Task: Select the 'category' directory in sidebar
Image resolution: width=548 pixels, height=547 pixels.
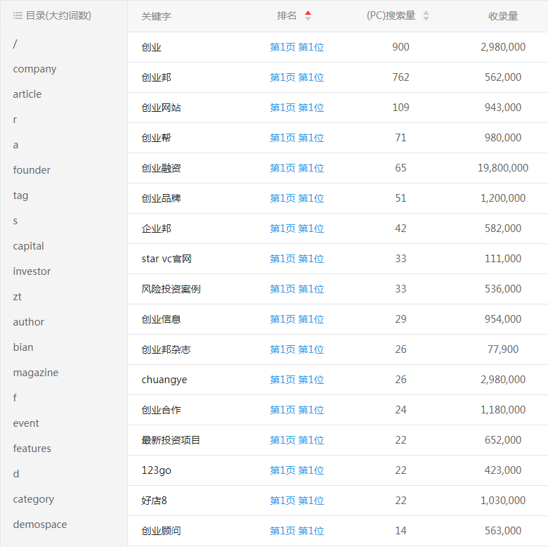Action: (x=33, y=499)
